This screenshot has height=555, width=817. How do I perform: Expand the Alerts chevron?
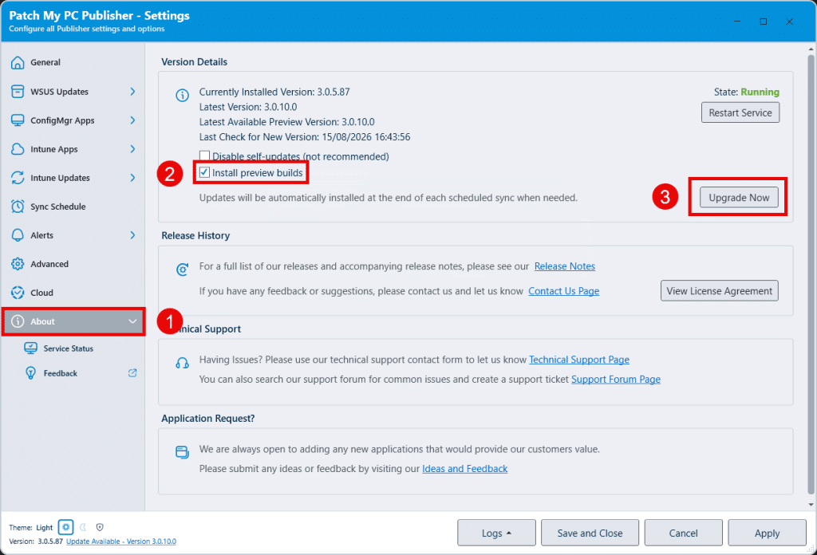tap(132, 235)
